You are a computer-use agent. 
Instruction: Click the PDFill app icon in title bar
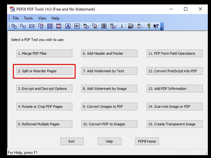coord(12,9)
